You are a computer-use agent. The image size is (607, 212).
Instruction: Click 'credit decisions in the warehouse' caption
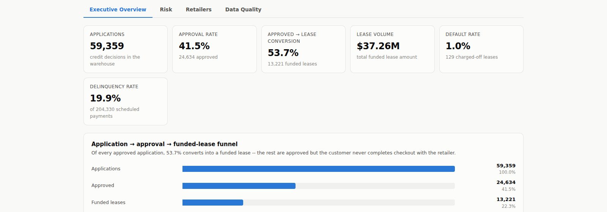pos(115,61)
